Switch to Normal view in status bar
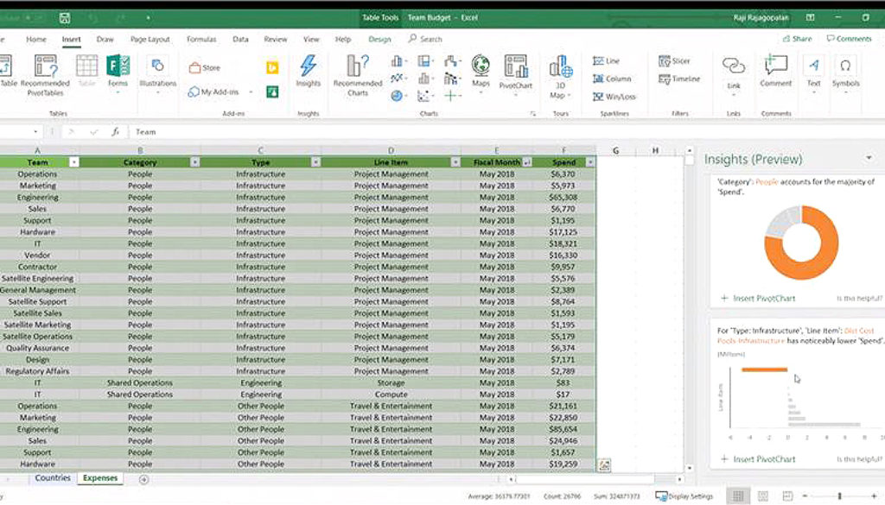885x505 pixels. [738, 496]
